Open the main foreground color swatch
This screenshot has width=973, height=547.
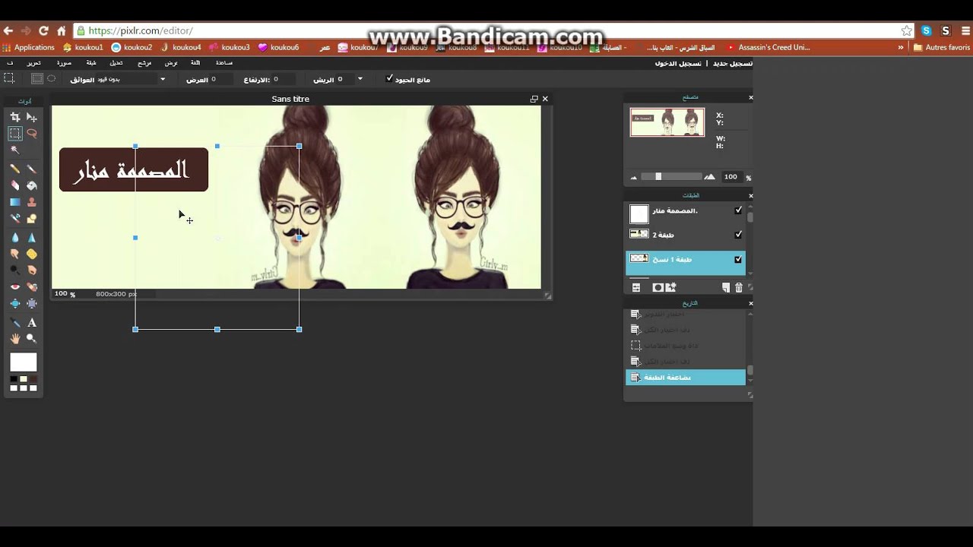coord(23,362)
